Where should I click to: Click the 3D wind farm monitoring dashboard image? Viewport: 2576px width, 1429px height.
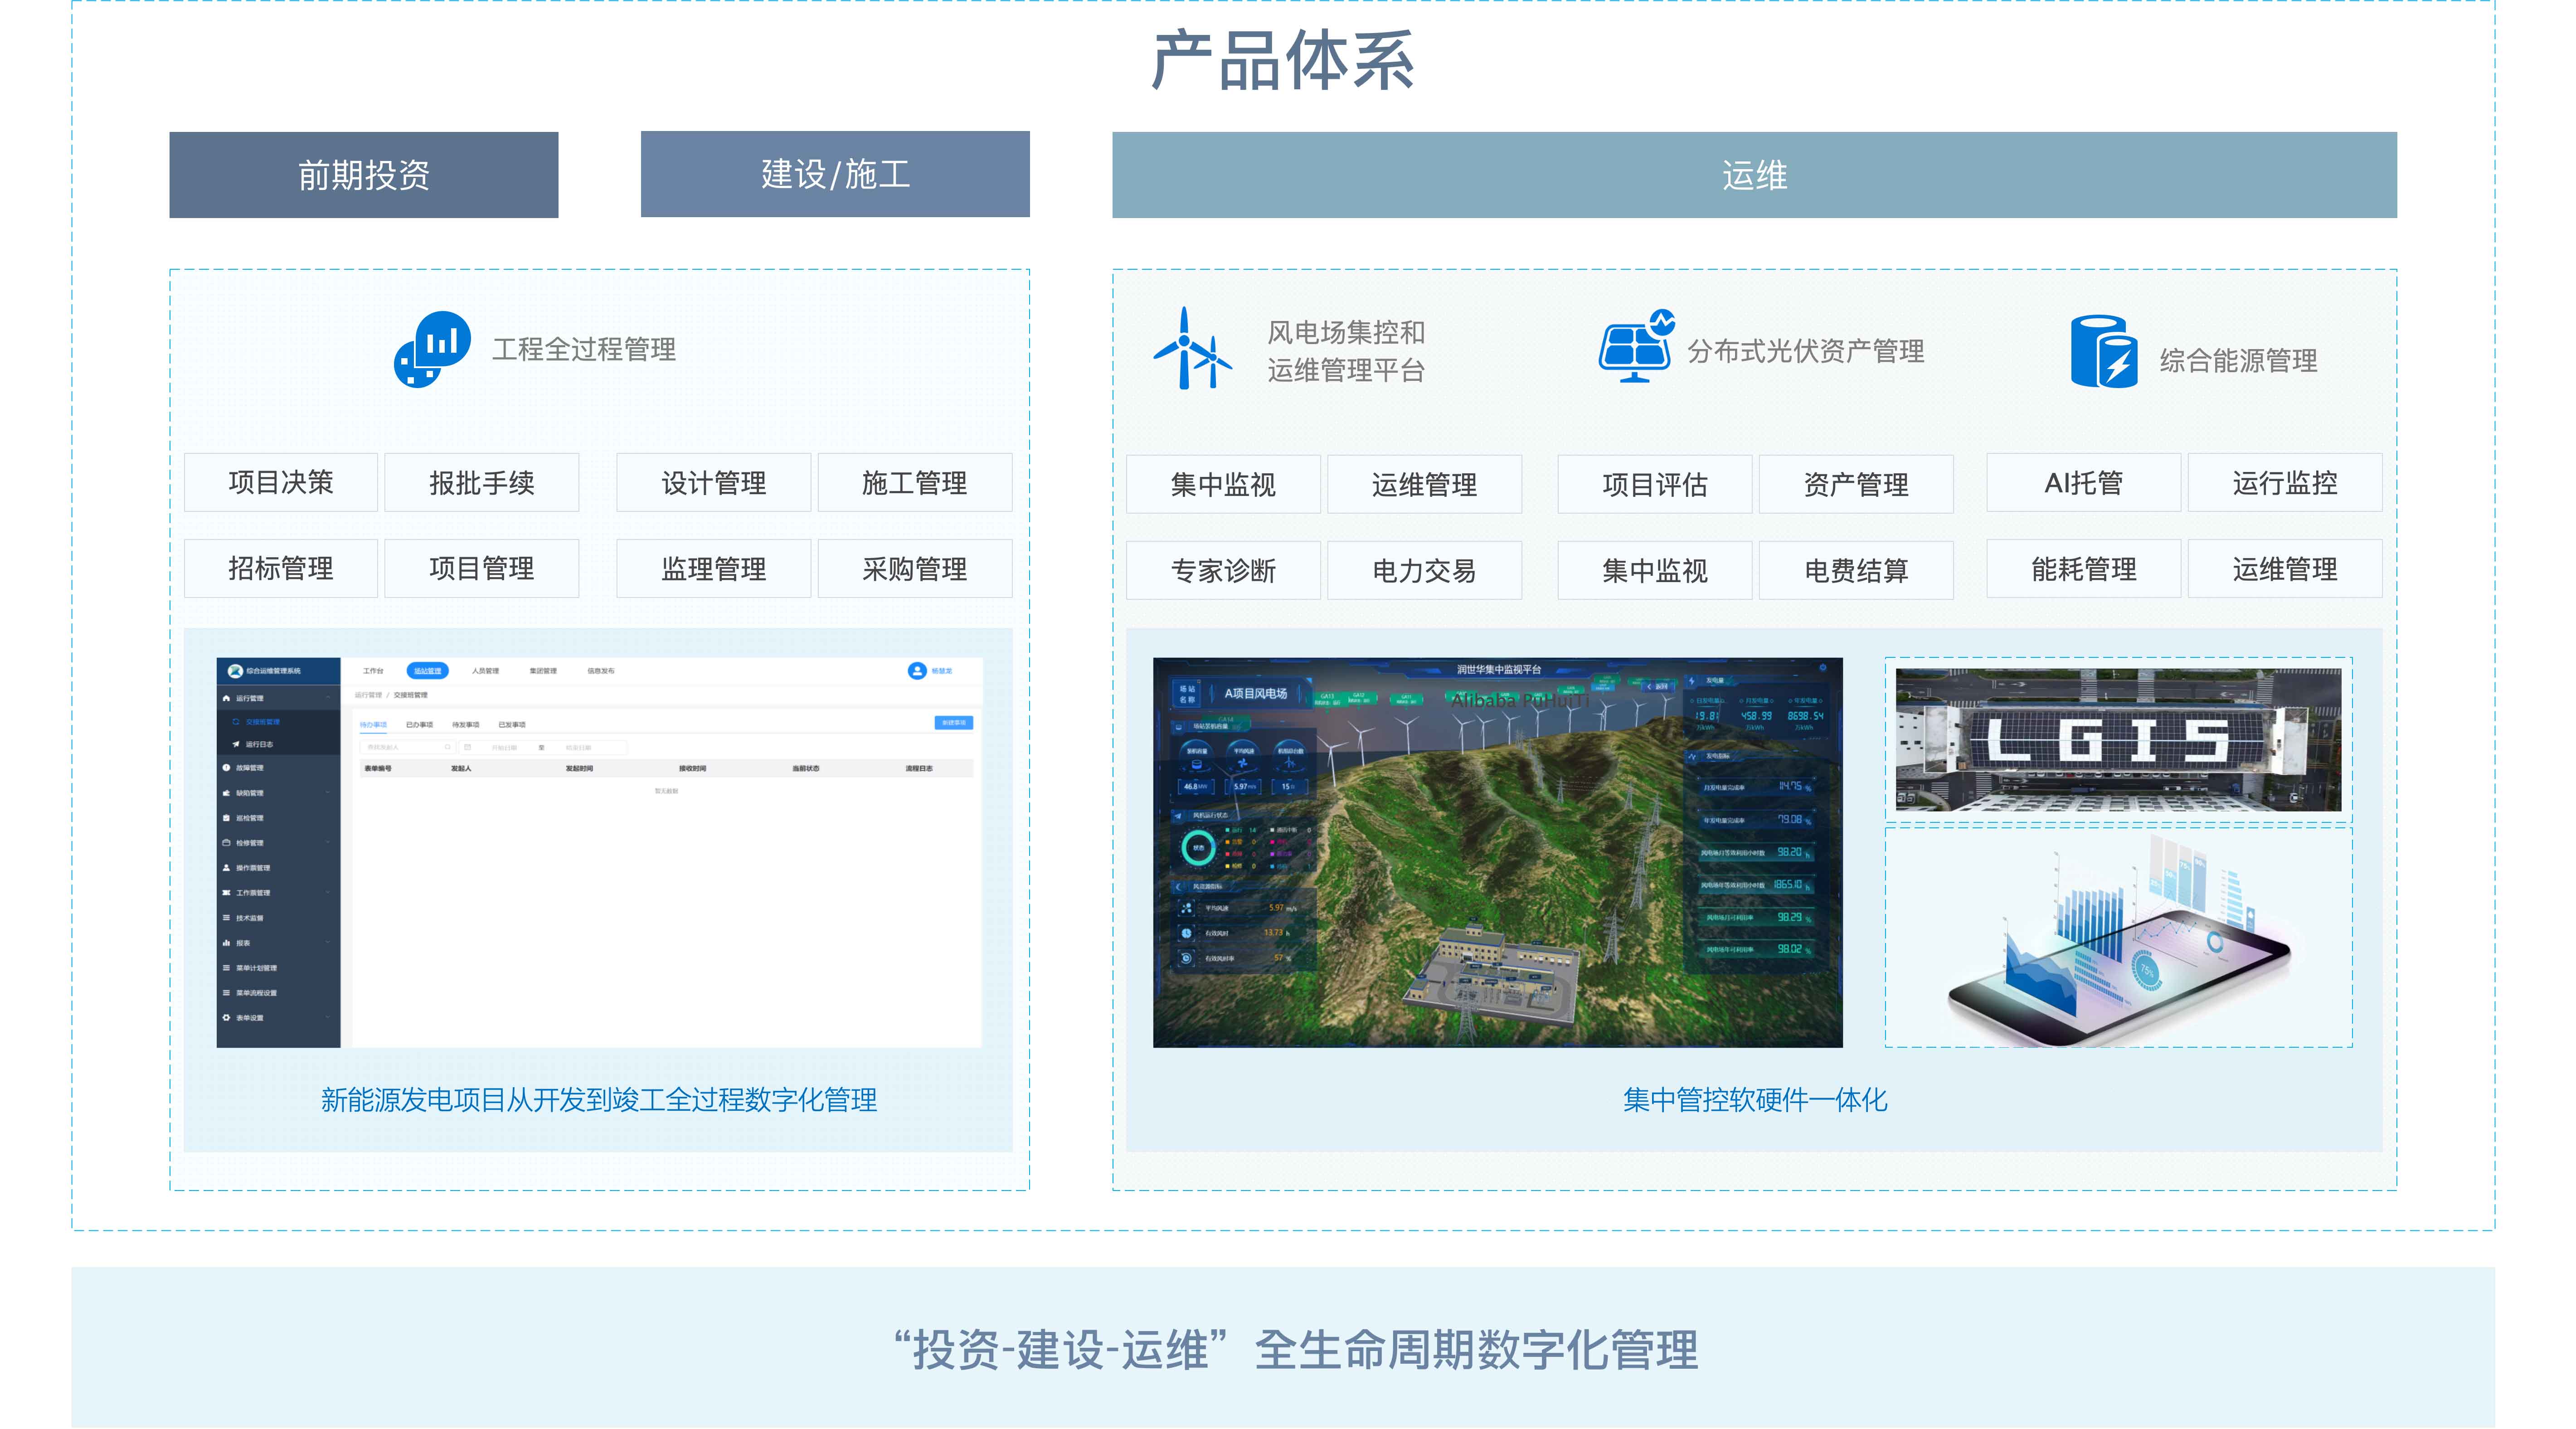1497,852
